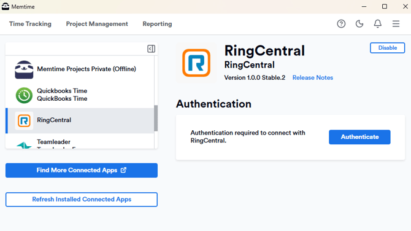Click the Memtime Projects sloth icon

click(x=24, y=69)
